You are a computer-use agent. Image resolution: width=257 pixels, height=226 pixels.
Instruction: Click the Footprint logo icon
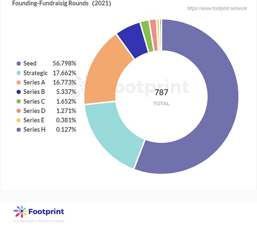20,212
